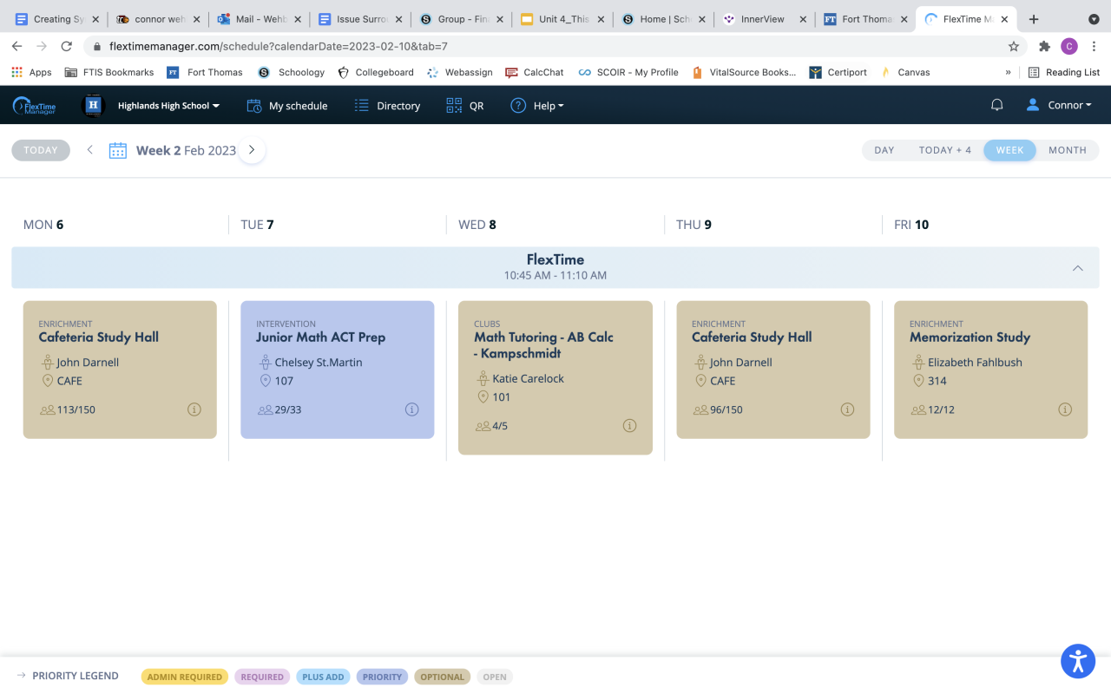Open the Webassign bookmark

click(x=459, y=72)
